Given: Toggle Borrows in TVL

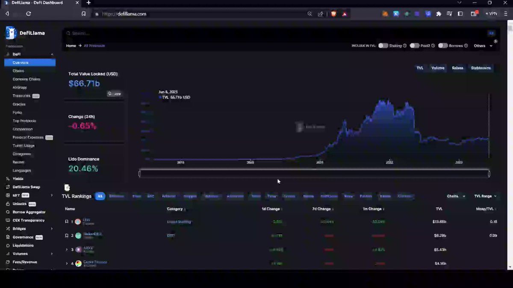Looking at the screenshot, I should click(x=443, y=46).
